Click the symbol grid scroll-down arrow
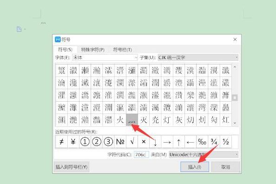276x184 pixels. point(235,123)
